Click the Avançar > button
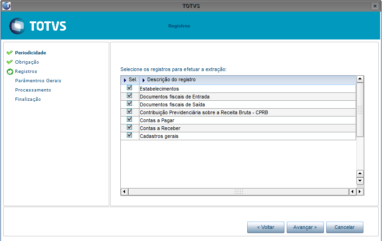The width and height of the screenshot is (382, 241). click(305, 227)
